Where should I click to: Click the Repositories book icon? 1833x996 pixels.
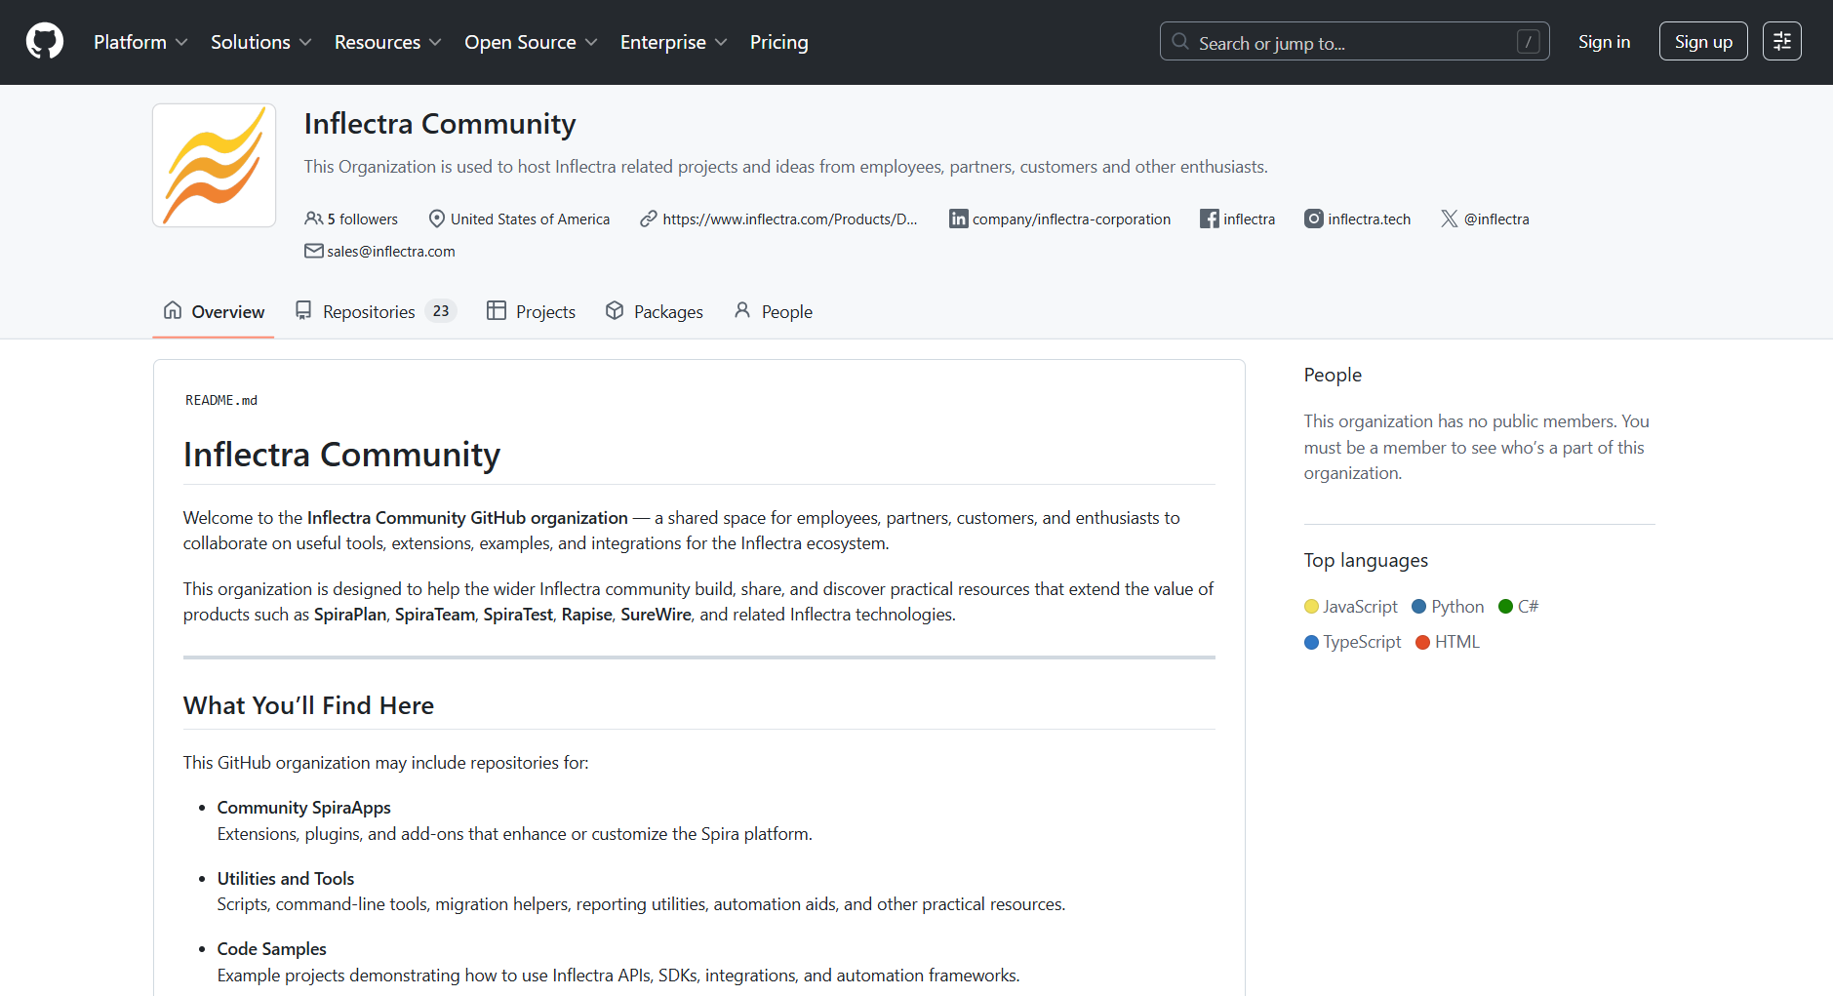303,310
